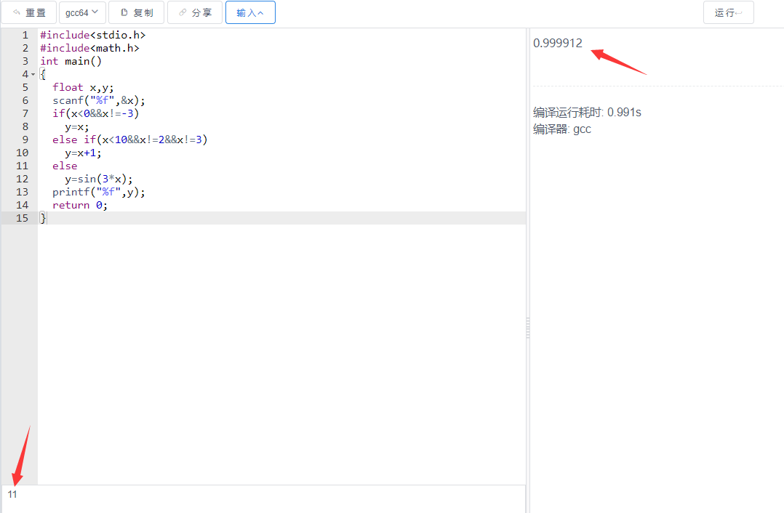Click the splitter handle between editor and output
This screenshot has height=513, width=784.
point(527,328)
